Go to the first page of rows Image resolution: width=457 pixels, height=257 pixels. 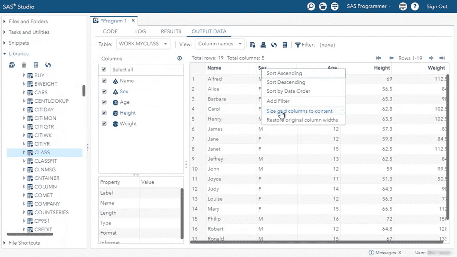point(378,58)
